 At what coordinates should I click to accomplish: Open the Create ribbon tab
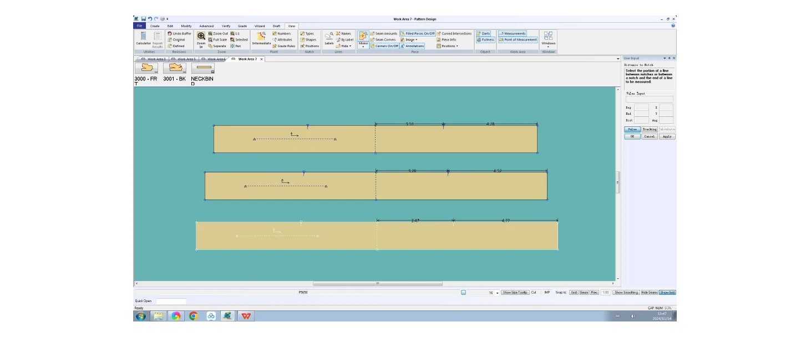[155, 26]
